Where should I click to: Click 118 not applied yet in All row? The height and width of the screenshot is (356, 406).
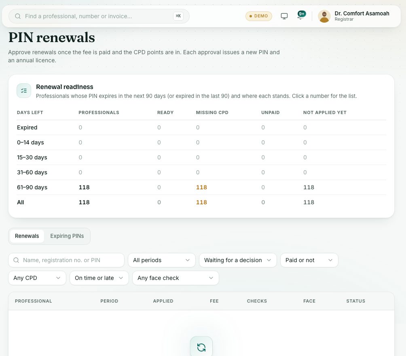click(309, 202)
